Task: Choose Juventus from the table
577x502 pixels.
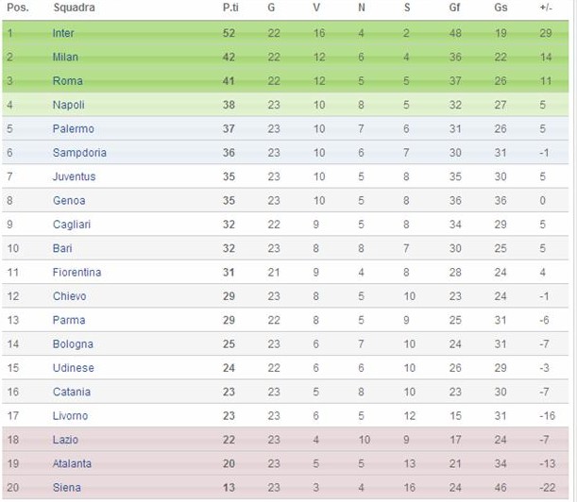Action: coord(74,176)
